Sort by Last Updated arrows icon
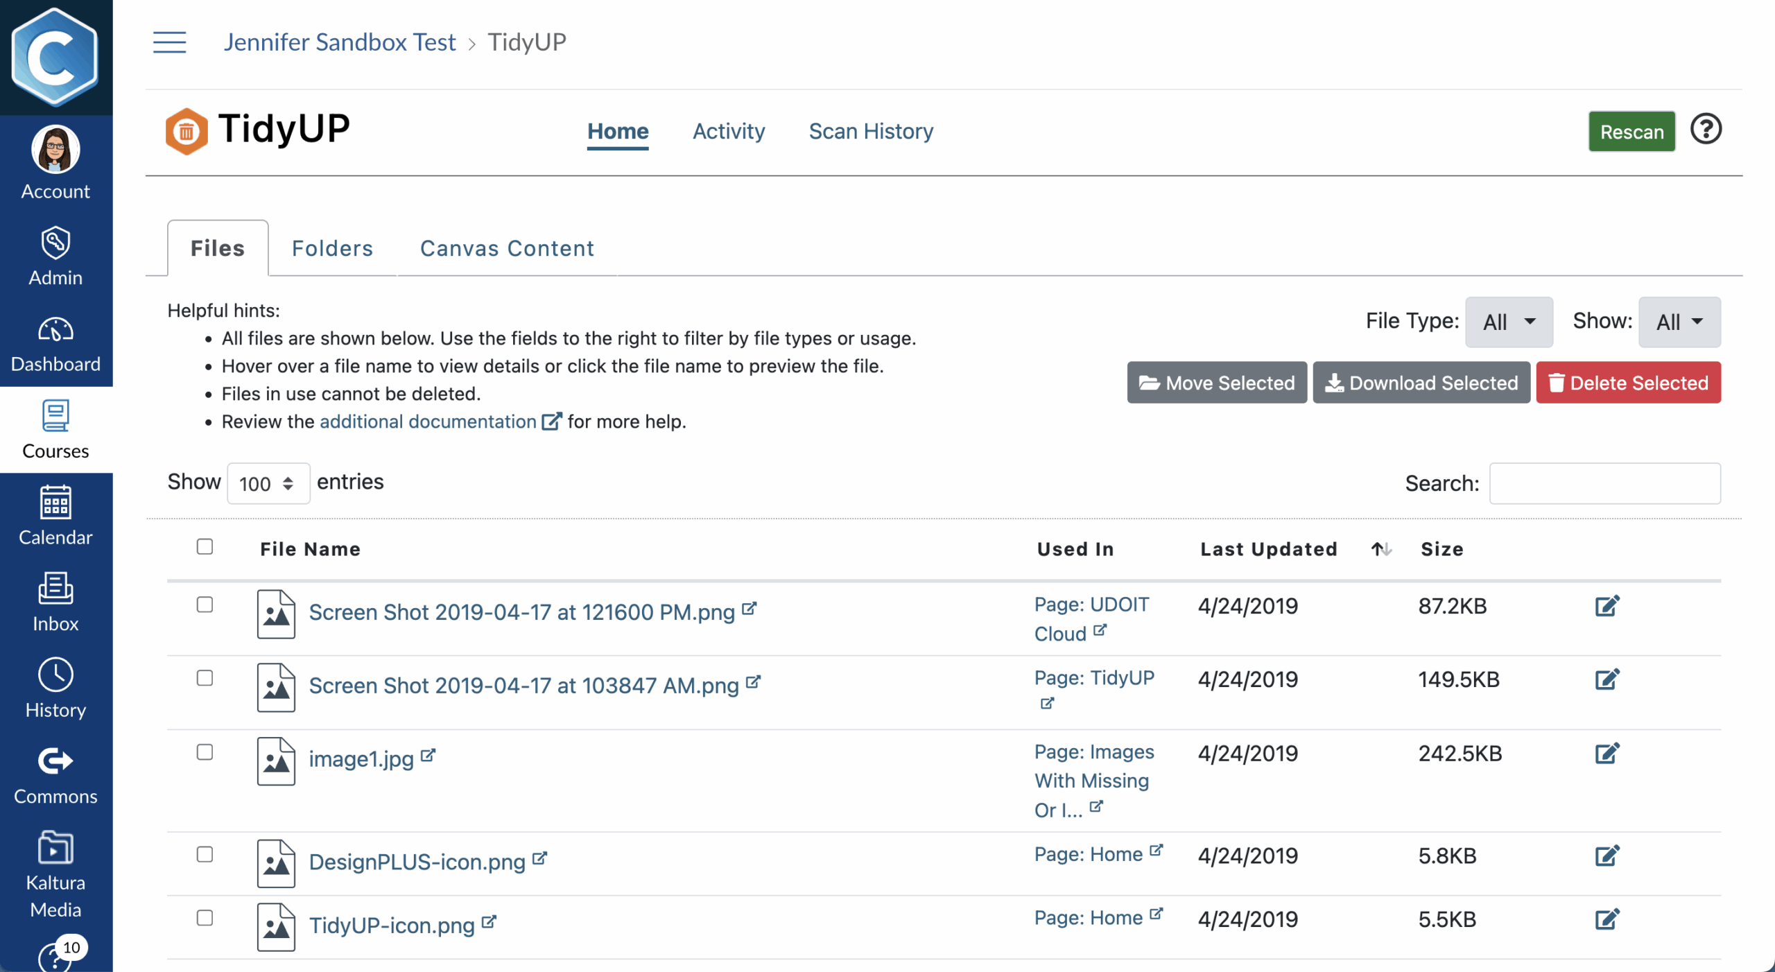 coord(1380,549)
